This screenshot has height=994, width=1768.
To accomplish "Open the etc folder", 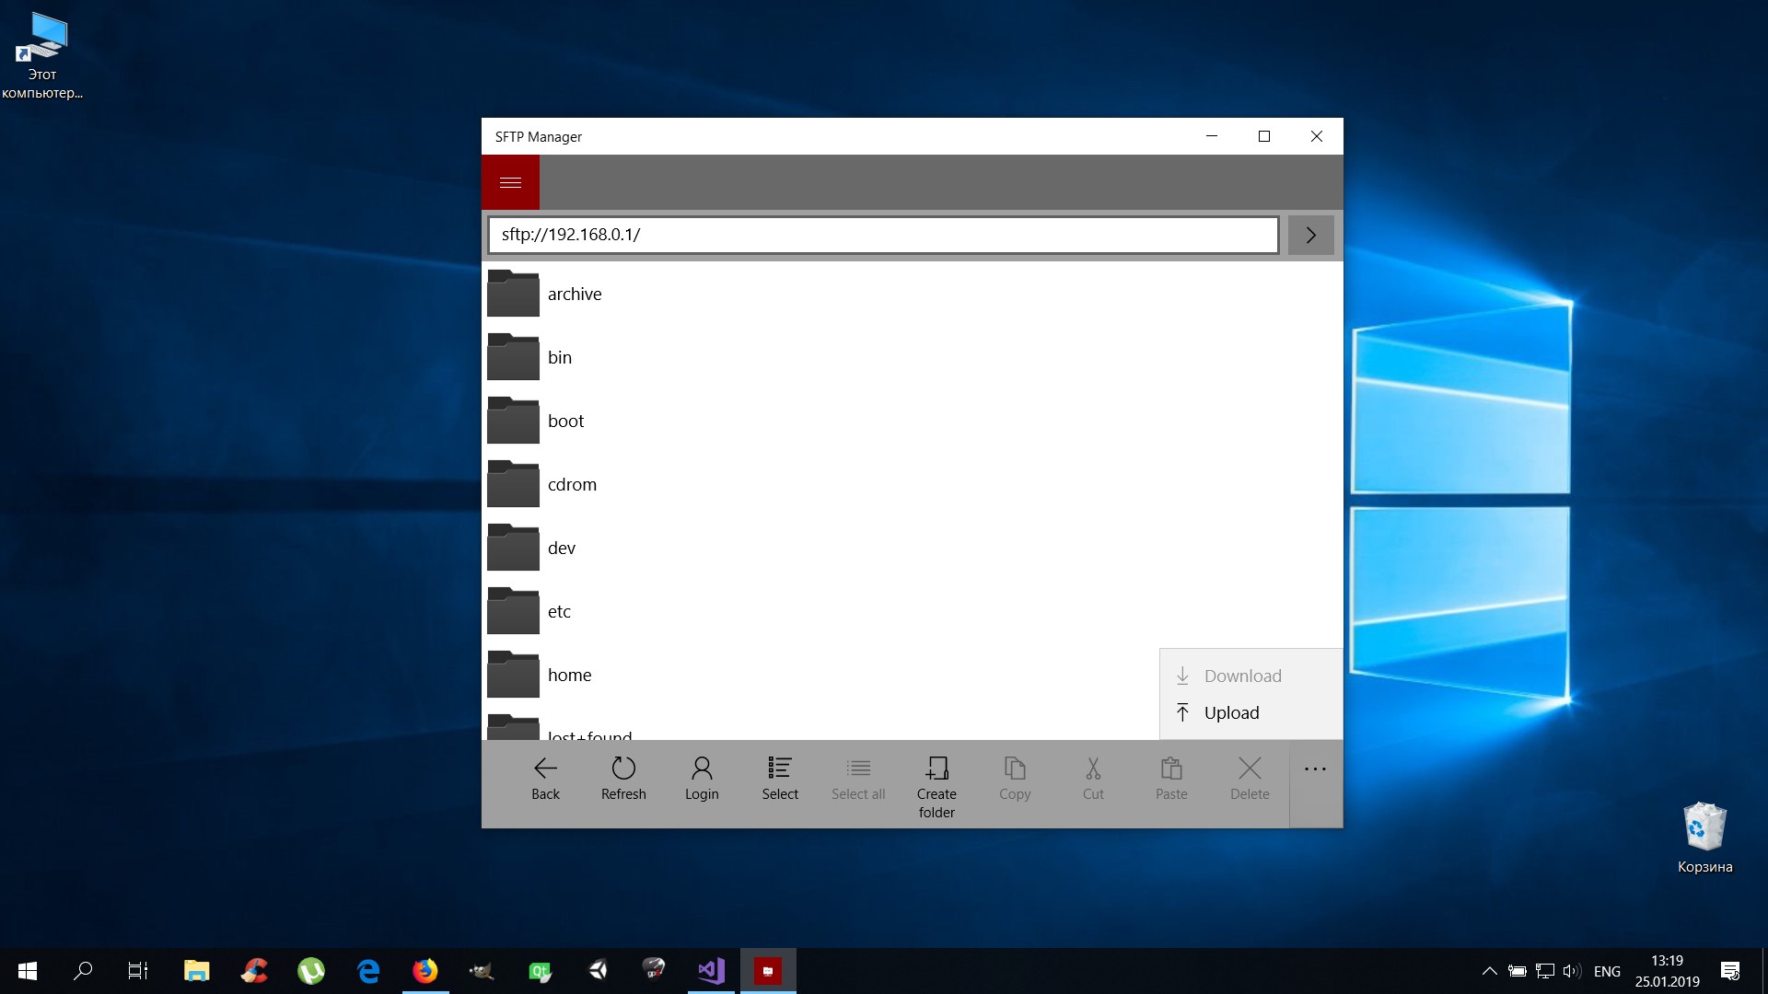I will (559, 612).
